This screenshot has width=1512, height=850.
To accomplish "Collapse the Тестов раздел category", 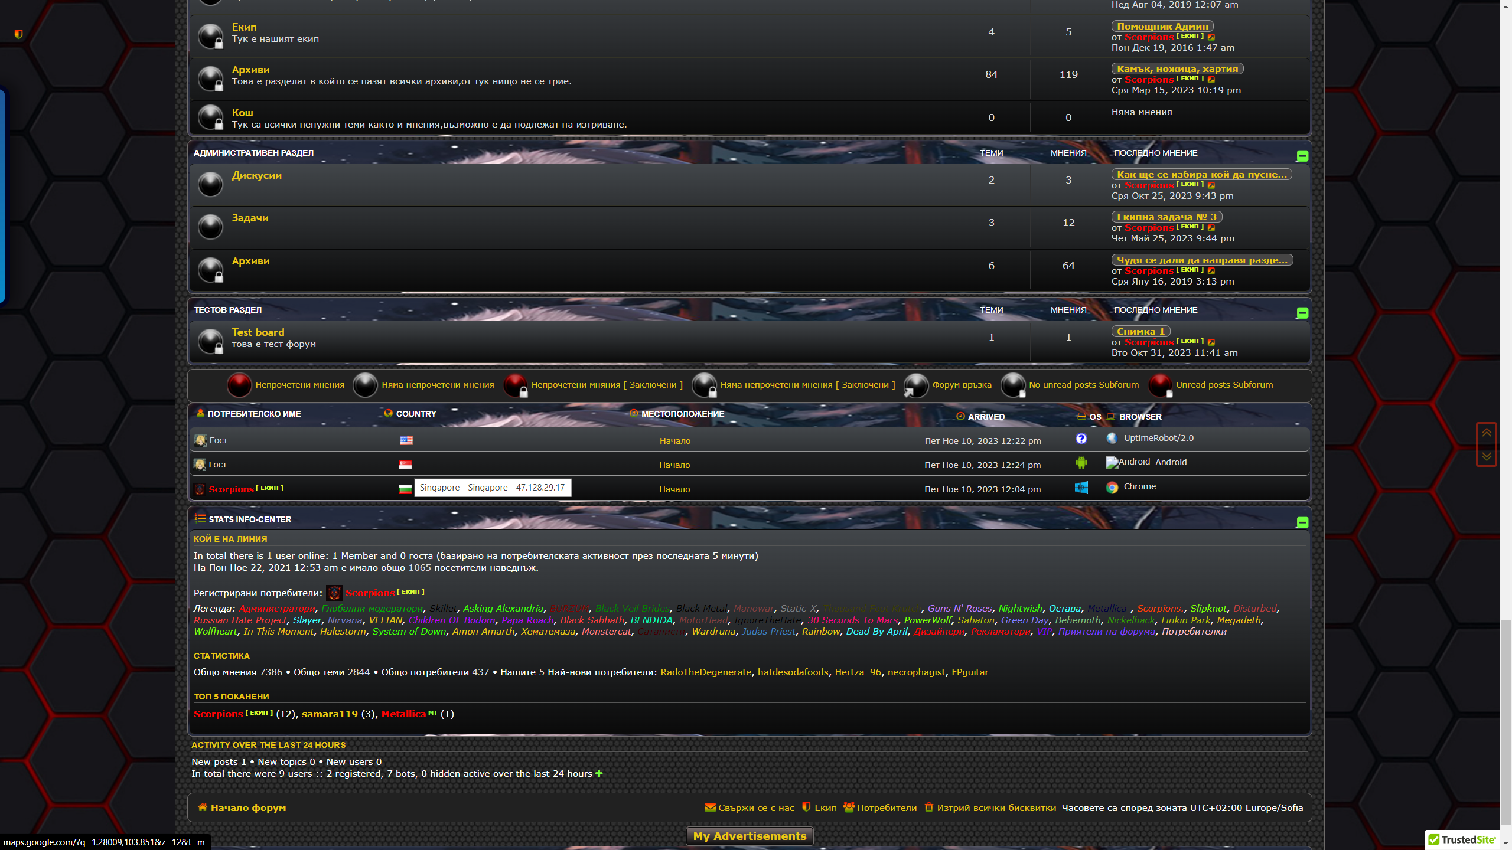I will (x=1302, y=313).
